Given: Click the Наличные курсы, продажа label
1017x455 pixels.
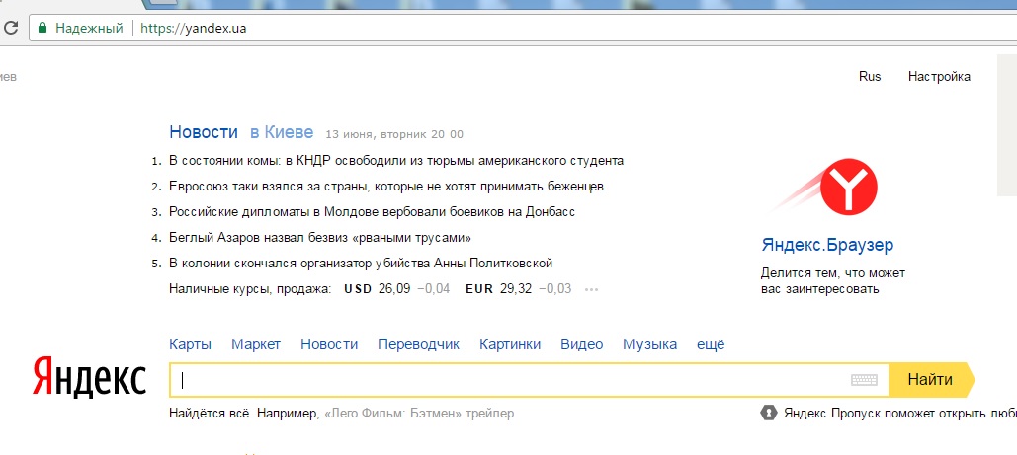Looking at the screenshot, I should [250, 289].
